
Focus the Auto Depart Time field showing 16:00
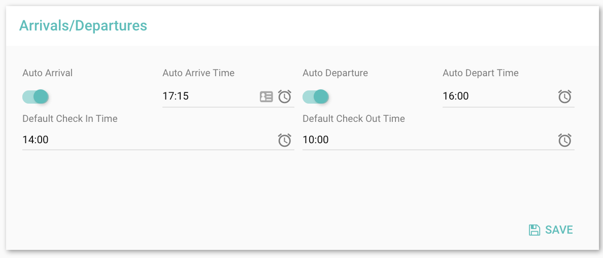(497, 96)
